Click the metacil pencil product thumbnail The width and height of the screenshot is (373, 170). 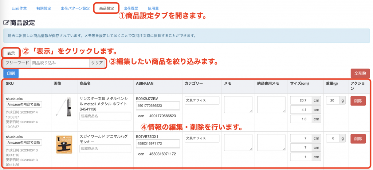[x=63, y=106]
